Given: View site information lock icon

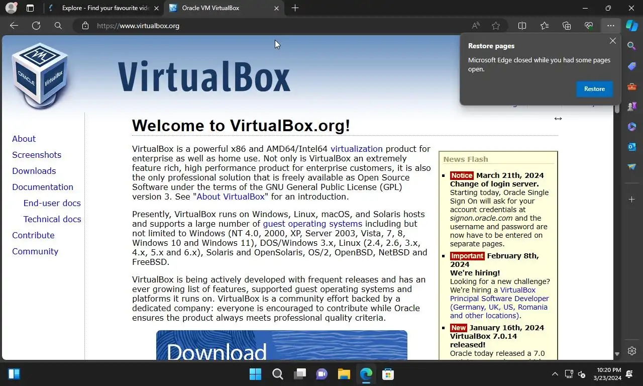Looking at the screenshot, I should [85, 26].
